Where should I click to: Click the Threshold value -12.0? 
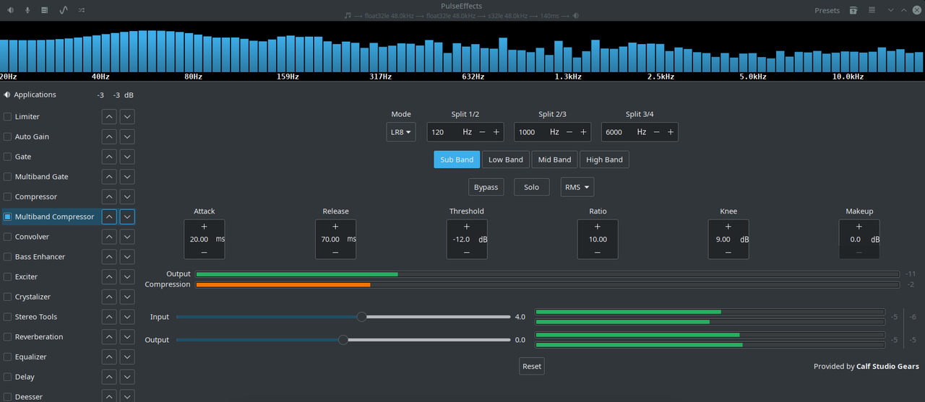click(x=461, y=239)
